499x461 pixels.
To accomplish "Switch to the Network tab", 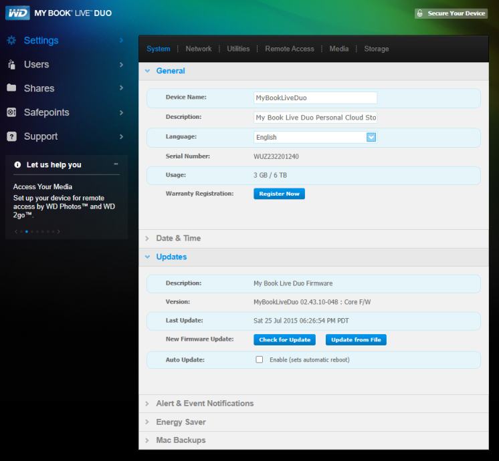I will coord(199,49).
